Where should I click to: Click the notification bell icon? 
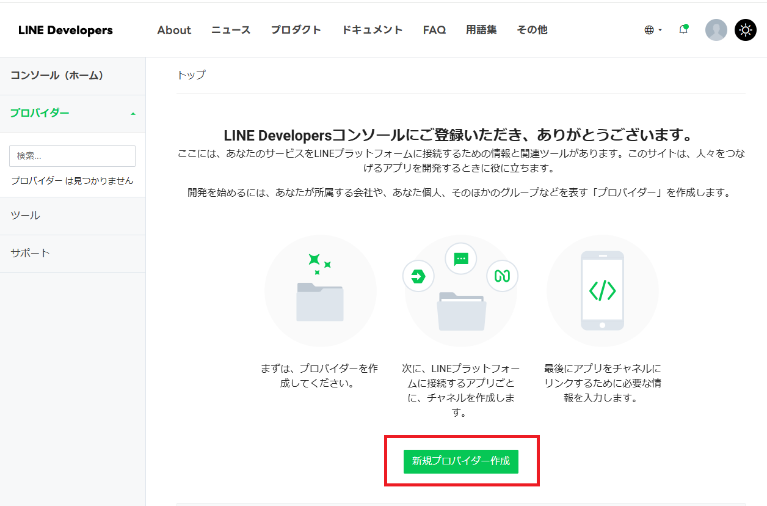(x=683, y=29)
